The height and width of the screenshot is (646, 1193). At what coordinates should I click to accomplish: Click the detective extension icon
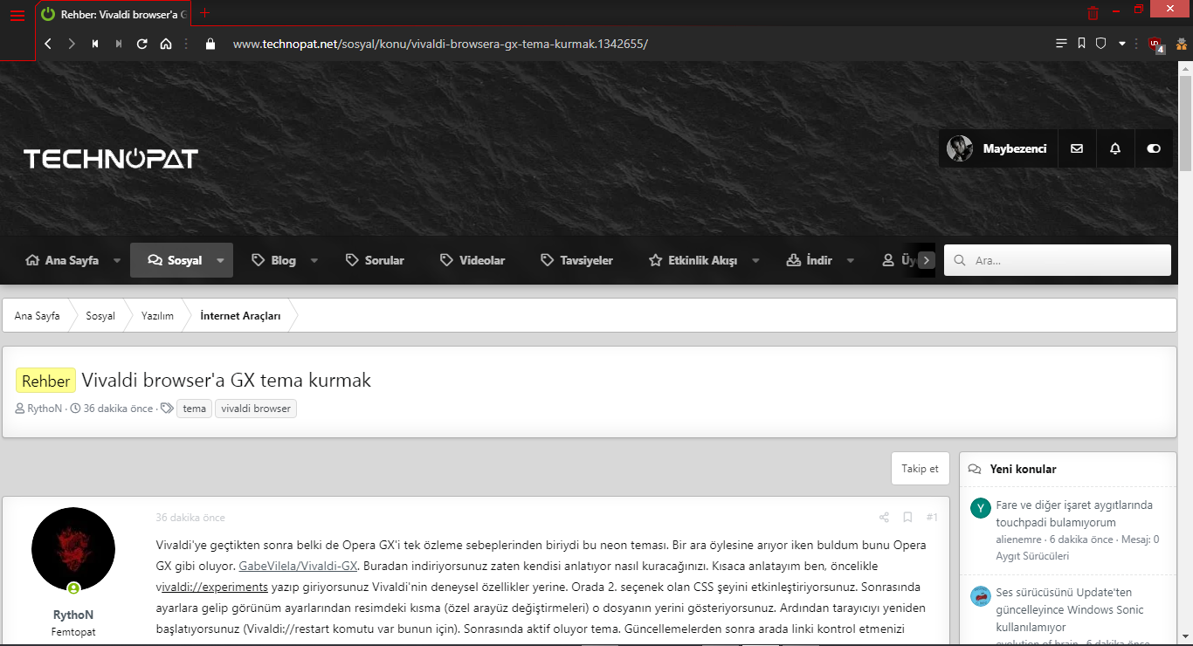pyautogui.click(x=1181, y=44)
